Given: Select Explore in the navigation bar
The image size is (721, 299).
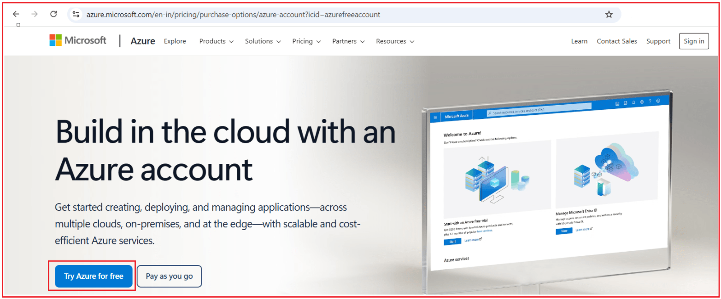Looking at the screenshot, I should click(x=175, y=41).
